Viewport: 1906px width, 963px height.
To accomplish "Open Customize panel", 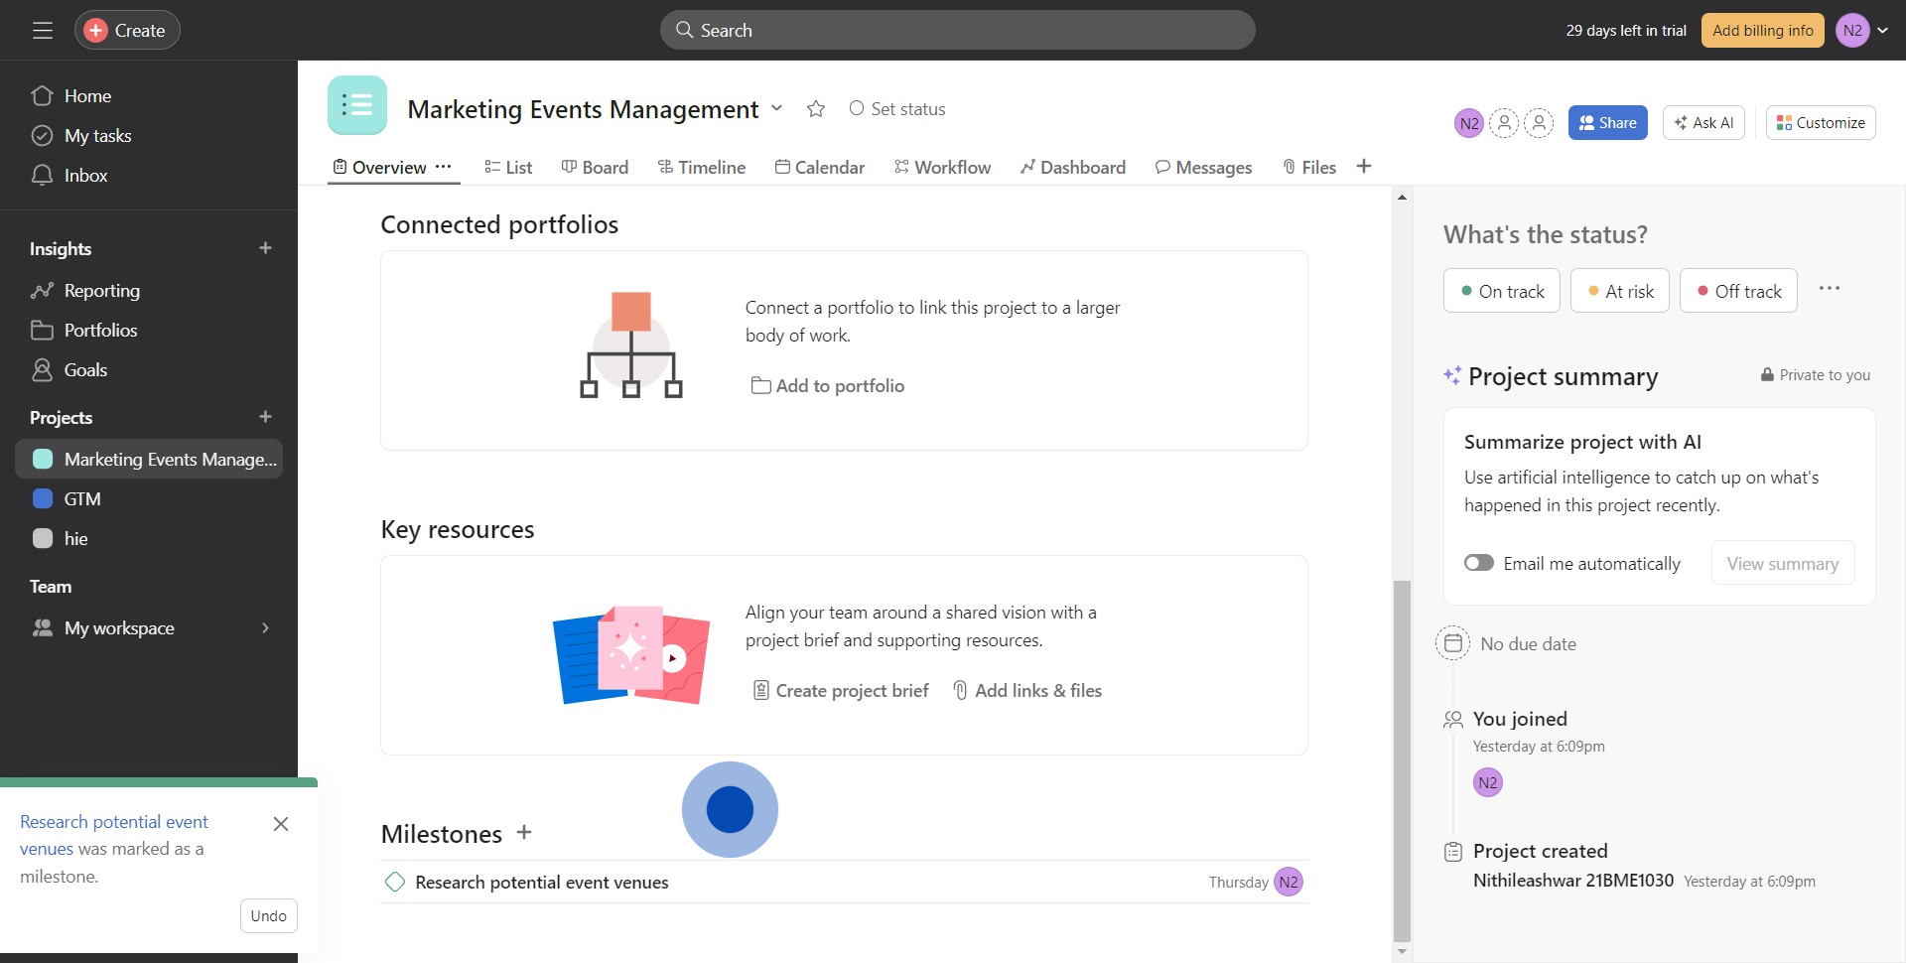I will point(1821,123).
